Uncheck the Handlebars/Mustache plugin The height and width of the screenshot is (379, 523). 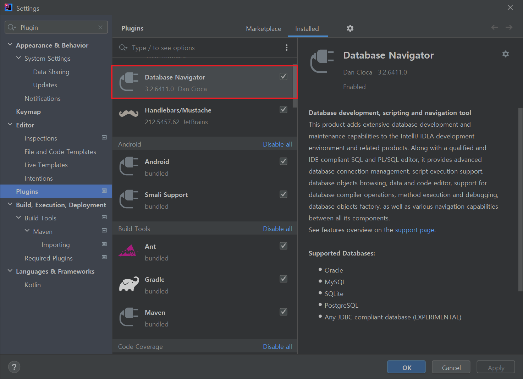(x=283, y=109)
